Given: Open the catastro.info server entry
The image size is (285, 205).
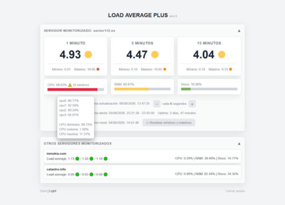Looking at the screenshot, I should click(x=142, y=172).
